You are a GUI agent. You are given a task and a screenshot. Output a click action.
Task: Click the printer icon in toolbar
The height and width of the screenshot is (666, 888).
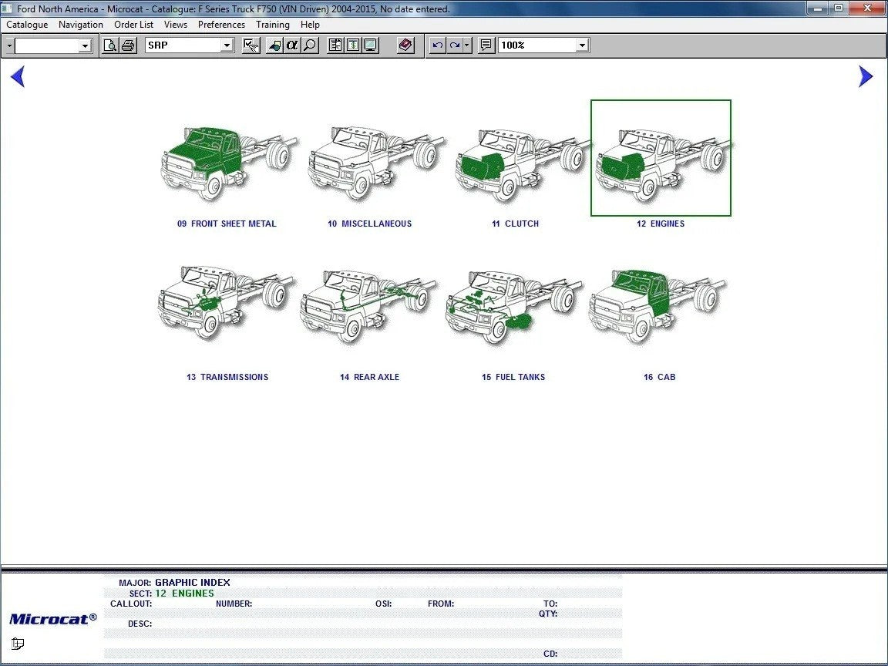(128, 45)
